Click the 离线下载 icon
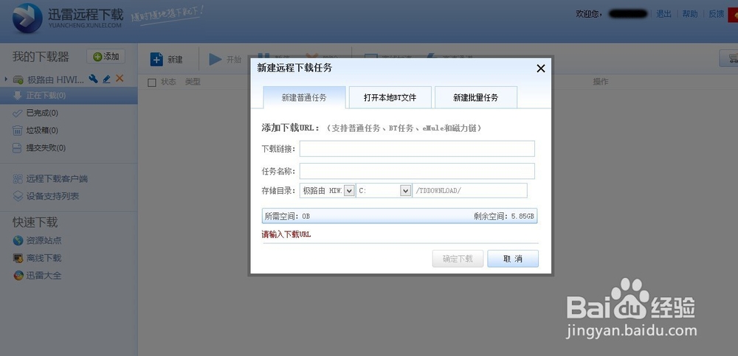738x356 pixels. pos(18,258)
